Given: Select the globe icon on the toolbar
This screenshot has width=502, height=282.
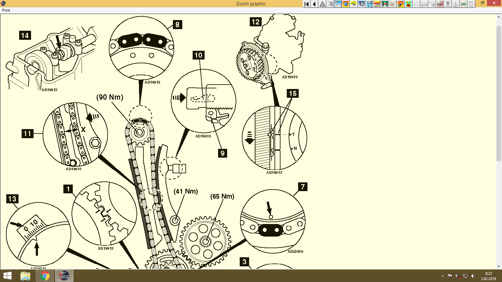Looking at the screenshot, I should [x=345, y=4].
